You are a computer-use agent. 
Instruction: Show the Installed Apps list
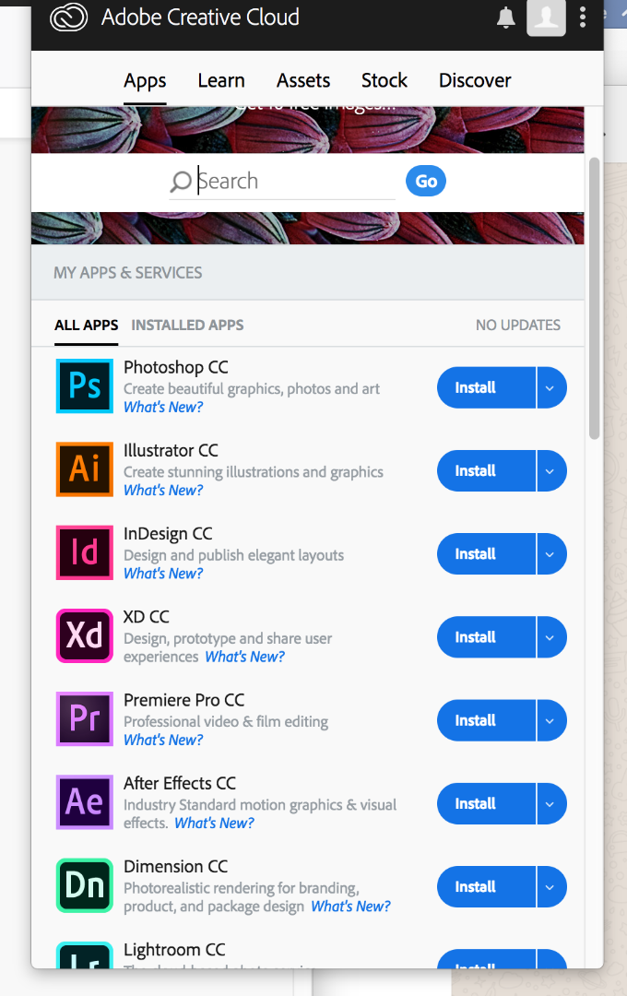click(x=187, y=325)
